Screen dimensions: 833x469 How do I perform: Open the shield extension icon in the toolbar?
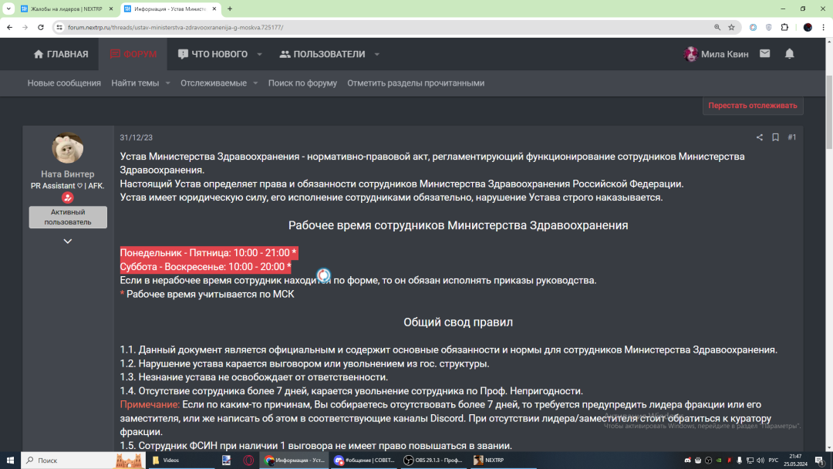[769, 27]
